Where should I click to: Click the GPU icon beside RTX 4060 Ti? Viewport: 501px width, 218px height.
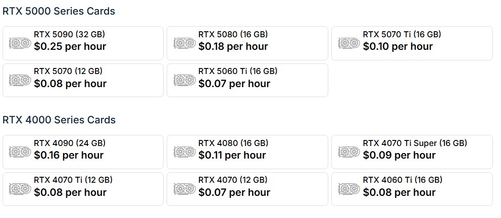[349, 189]
